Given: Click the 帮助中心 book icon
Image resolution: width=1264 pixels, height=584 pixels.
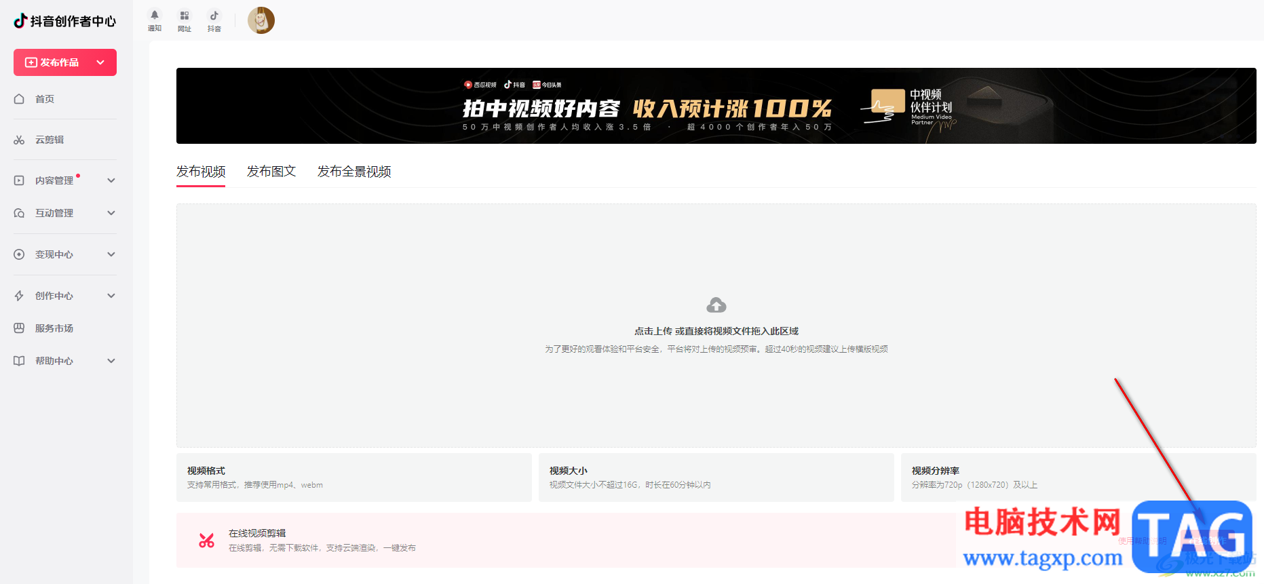Looking at the screenshot, I should 19,361.
